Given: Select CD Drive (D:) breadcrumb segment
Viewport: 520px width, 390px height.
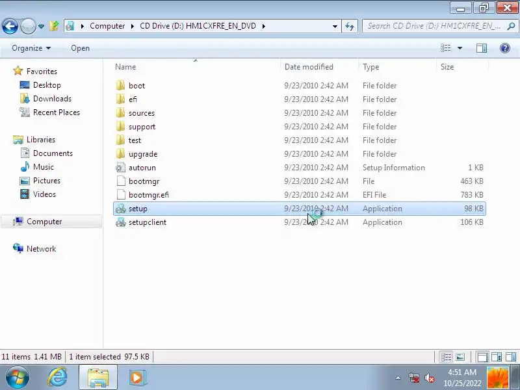Looking at the screenshot, I should click(198, 26).
